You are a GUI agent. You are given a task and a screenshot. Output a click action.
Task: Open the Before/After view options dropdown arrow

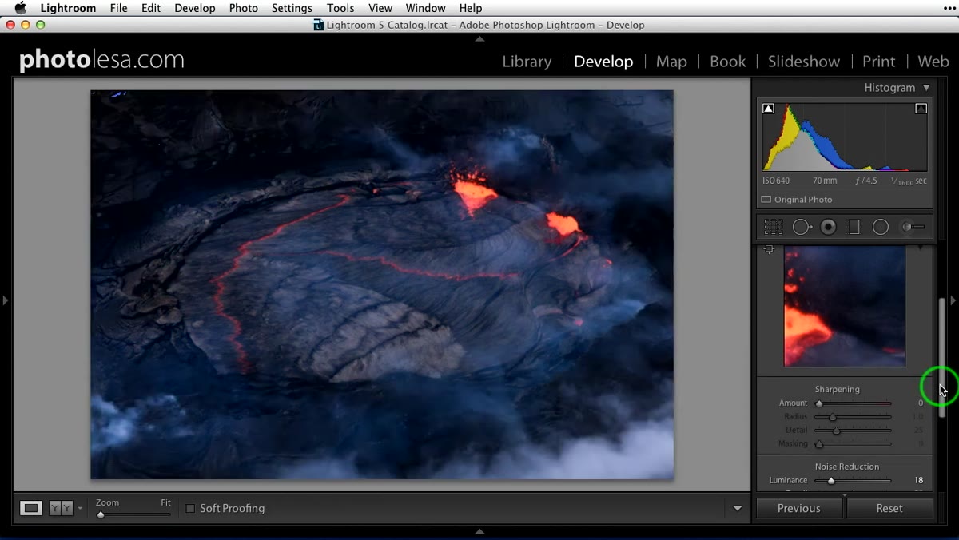(80, 509)
